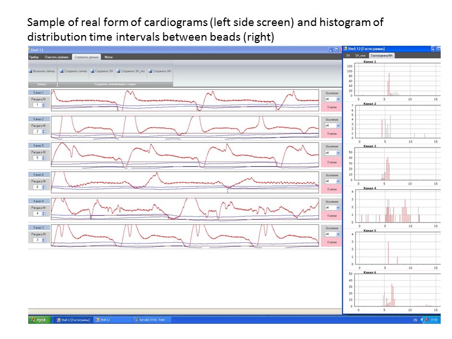Screen dimensions: 452x339
Task: Click the Сохранить NH save icon
Action: [x=150, y=71]
